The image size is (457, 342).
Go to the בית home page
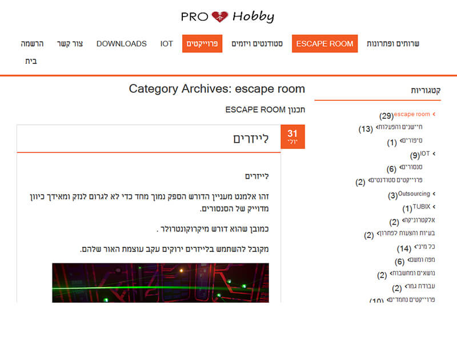tap(31, 61)
